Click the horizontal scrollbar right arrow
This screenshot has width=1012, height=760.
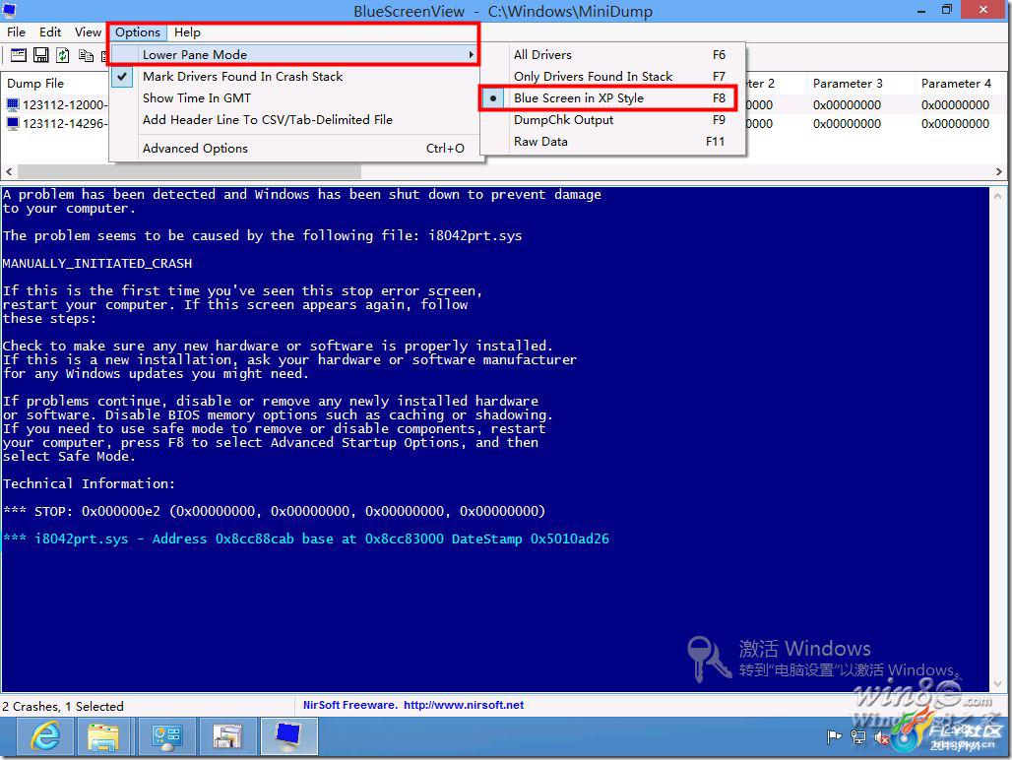pos(998,171)
